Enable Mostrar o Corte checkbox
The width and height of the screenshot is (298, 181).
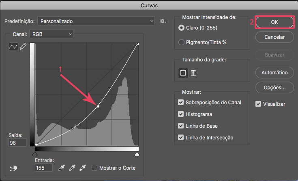(x=94, y=168)
